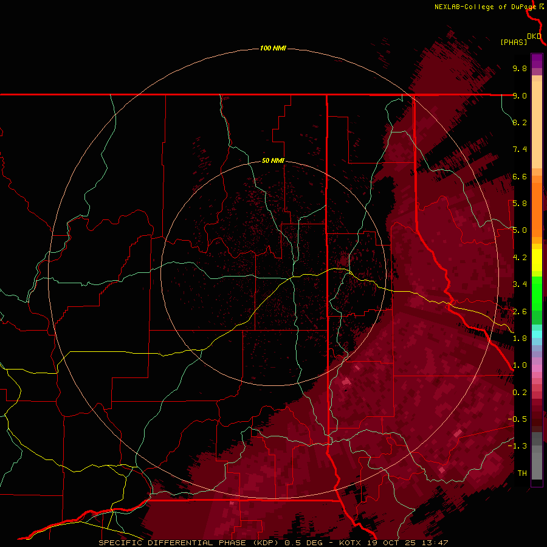Click the cyan band of the color scale
Viewport: 547px width, 547px height.
[537, 334]
